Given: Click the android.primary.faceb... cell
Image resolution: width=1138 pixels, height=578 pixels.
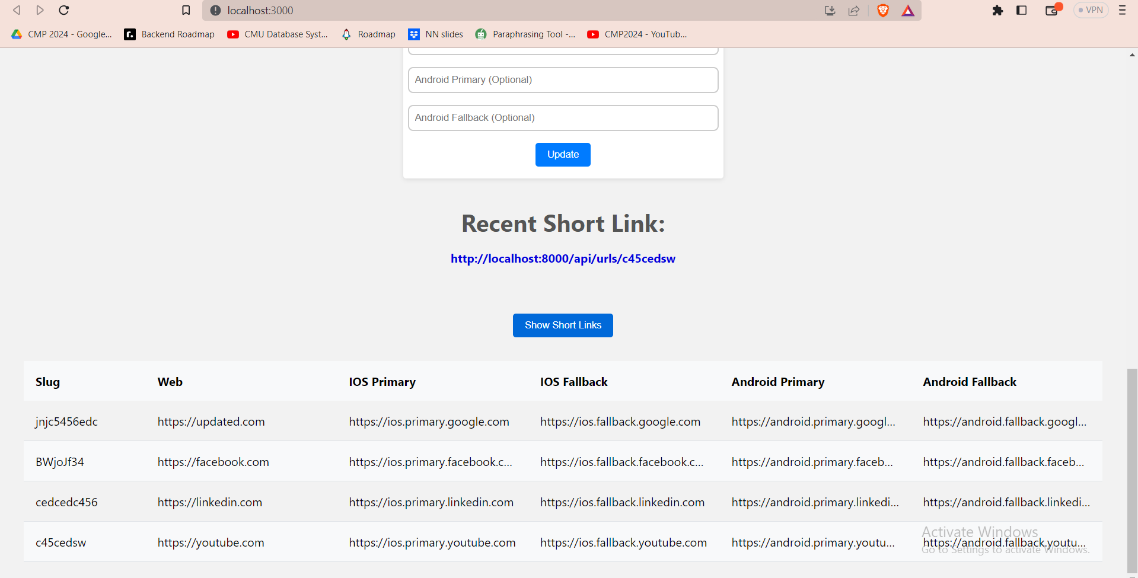Looking at the screenshot, I should (812, 462).
